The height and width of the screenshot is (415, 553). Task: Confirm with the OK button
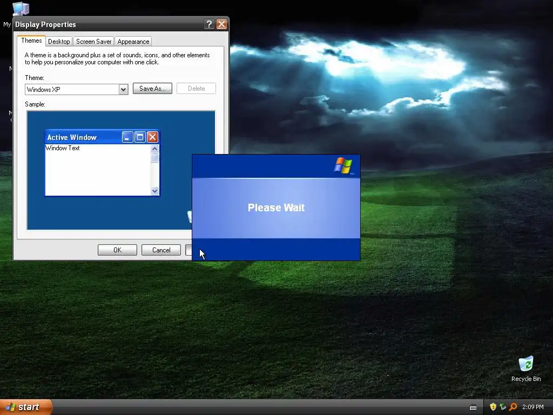[117, 250]
